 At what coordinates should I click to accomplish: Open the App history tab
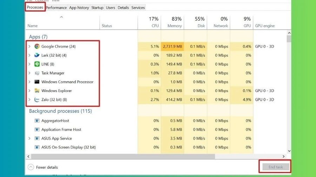[79, 8]
